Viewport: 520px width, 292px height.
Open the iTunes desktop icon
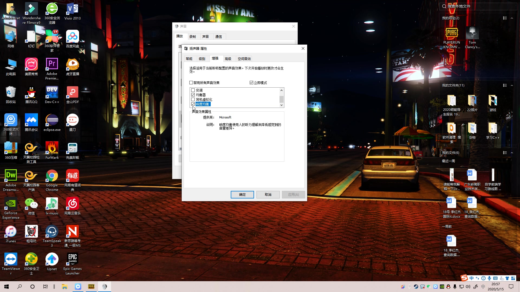coord(11,232)
